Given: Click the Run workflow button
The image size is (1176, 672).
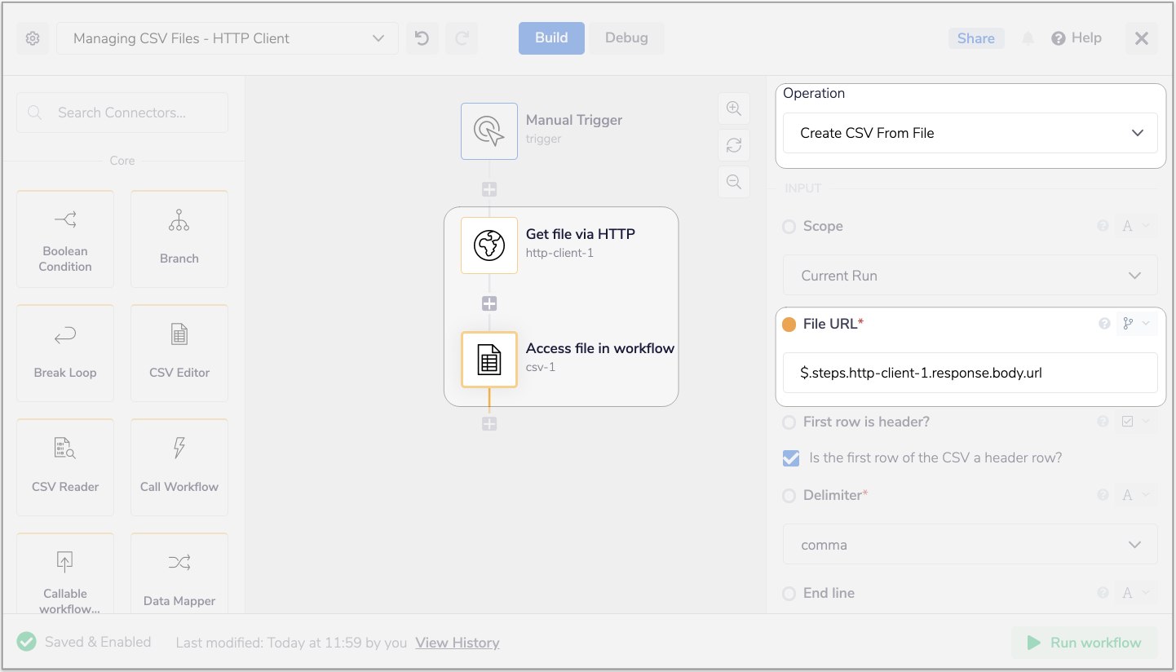Looking at the screenshot, I should (x=1084, y=643).
